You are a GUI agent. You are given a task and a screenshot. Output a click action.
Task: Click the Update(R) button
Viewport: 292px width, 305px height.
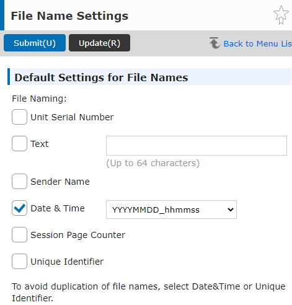[x=99, y=43]
